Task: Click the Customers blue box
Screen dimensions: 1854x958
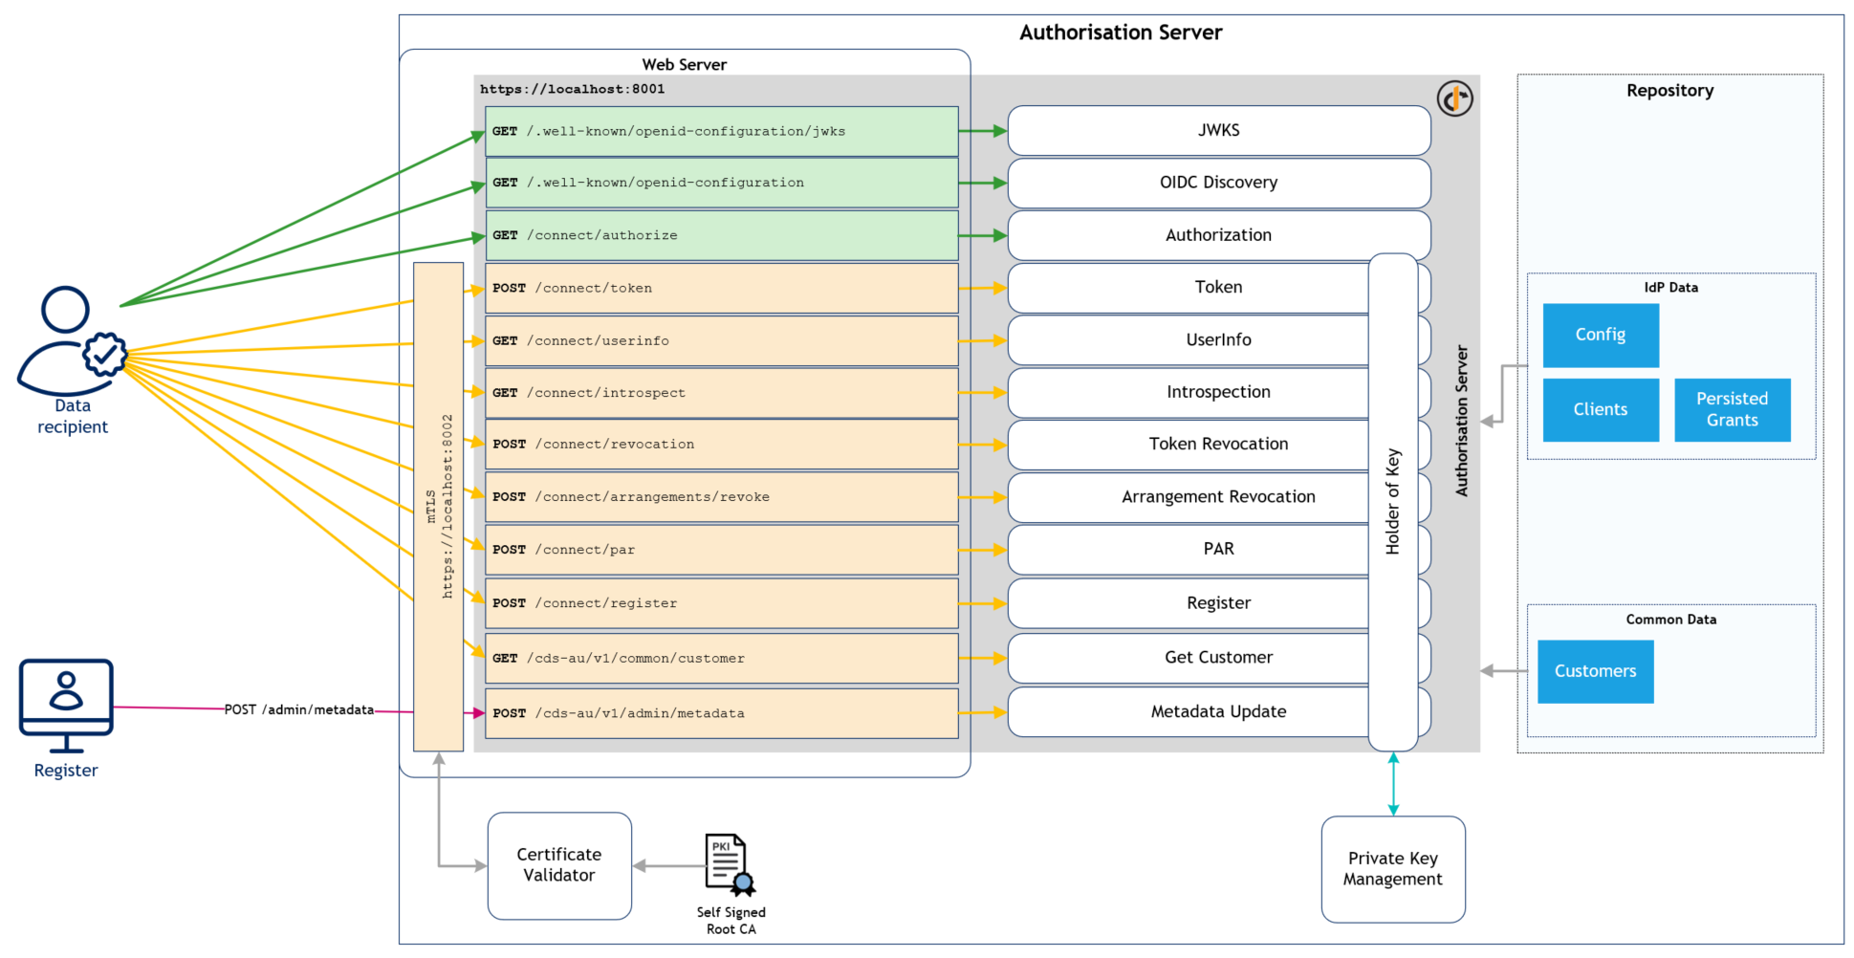Action: tap(1595, 671)
